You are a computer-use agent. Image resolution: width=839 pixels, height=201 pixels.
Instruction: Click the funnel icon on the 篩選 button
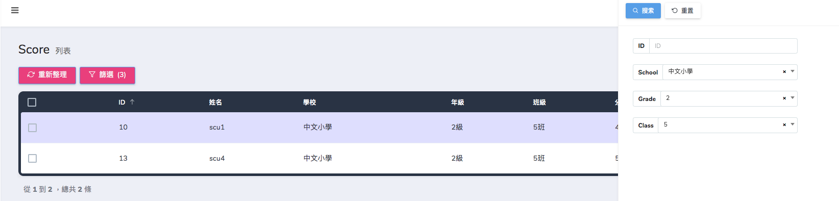point(92,74)
